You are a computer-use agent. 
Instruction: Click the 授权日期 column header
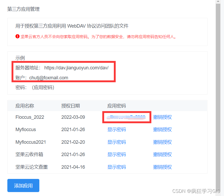coord(71,106)
